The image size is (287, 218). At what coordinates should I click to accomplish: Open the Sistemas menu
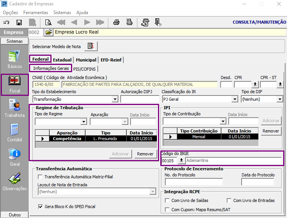tap(62, 13)
